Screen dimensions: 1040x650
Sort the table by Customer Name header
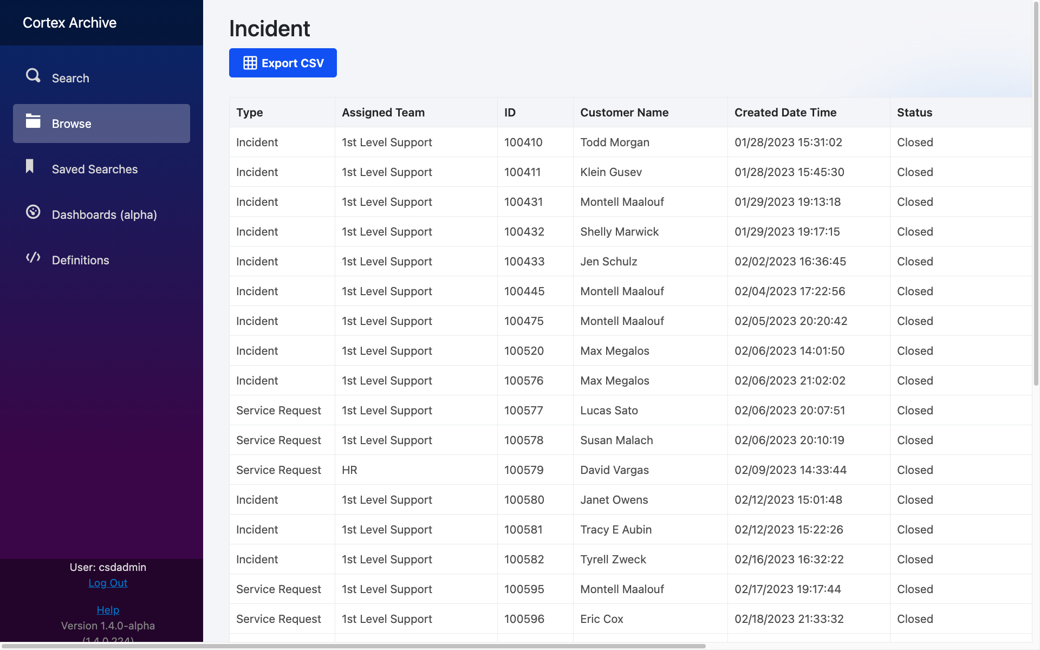point(624,112)
